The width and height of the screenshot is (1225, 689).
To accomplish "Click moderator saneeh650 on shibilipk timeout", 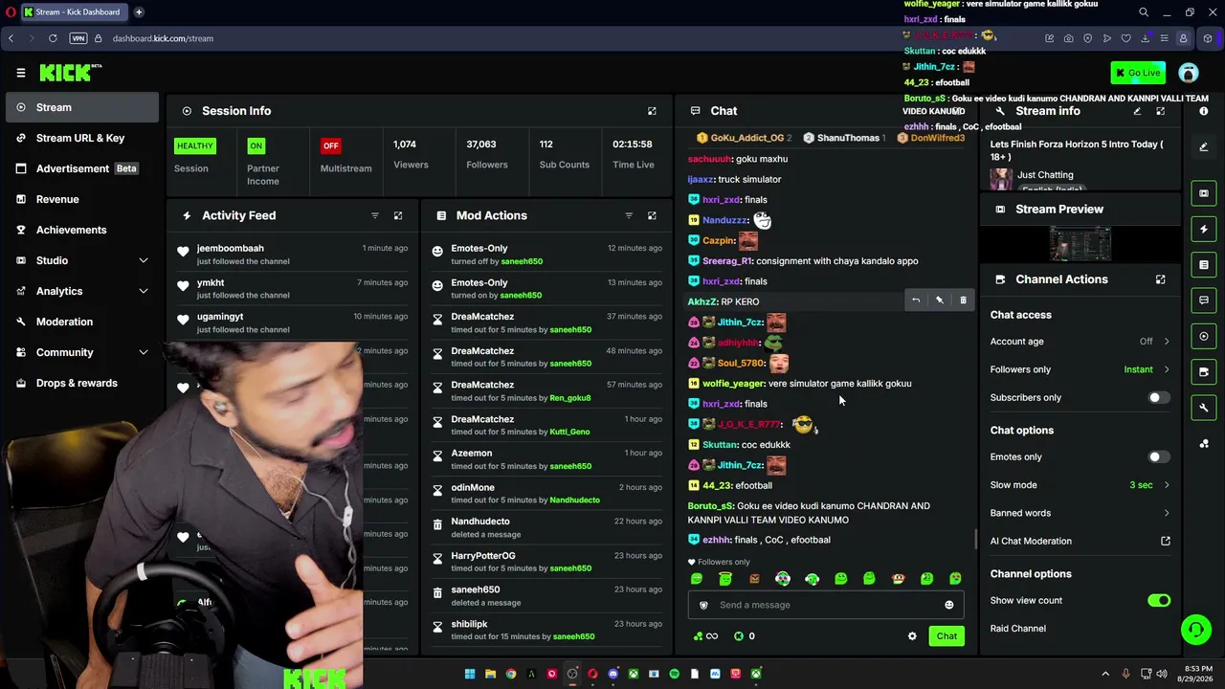I will [x=573, y=636].
